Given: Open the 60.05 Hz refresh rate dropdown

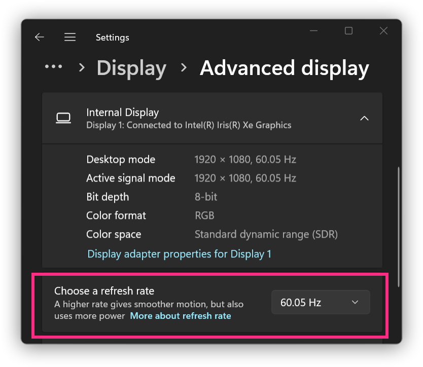Looking at the screenshot, I should [x=321, y=302].
